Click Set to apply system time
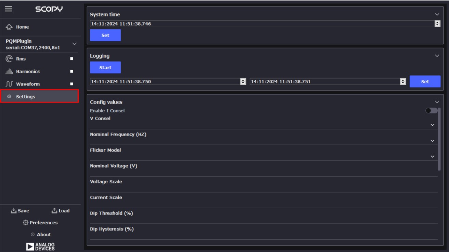 (105, 35)
